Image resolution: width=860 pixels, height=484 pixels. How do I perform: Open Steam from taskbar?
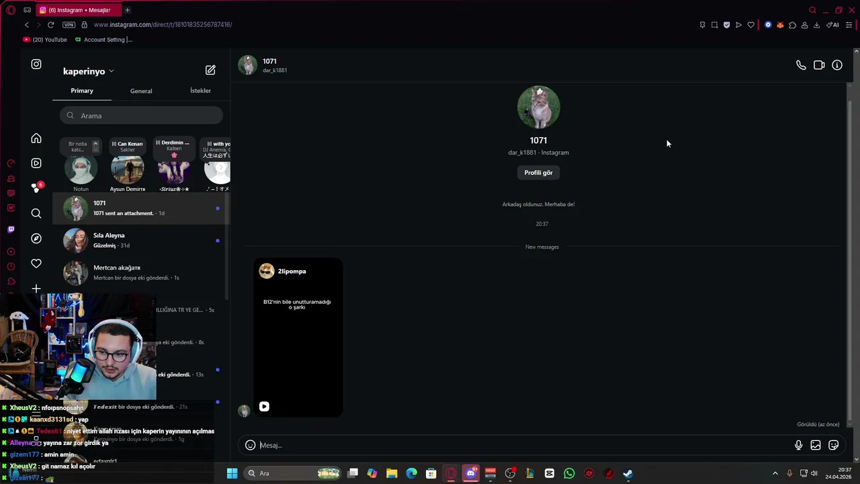628,473
